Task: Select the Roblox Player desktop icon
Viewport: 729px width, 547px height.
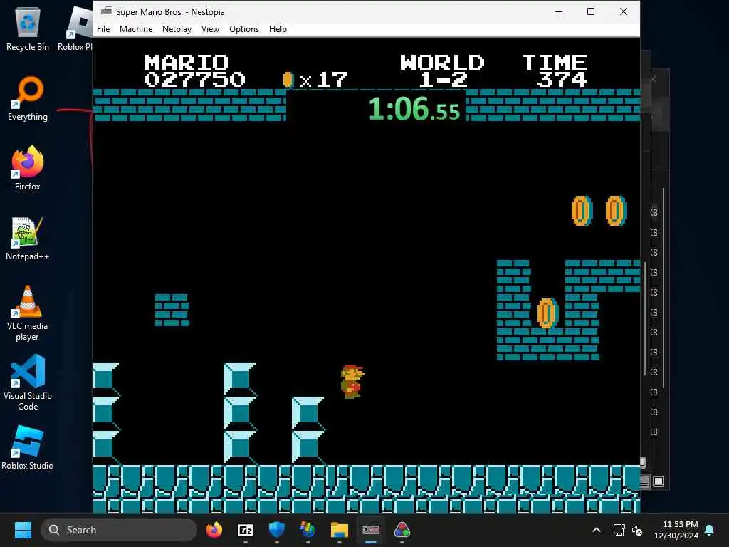Action: point(75,28)
